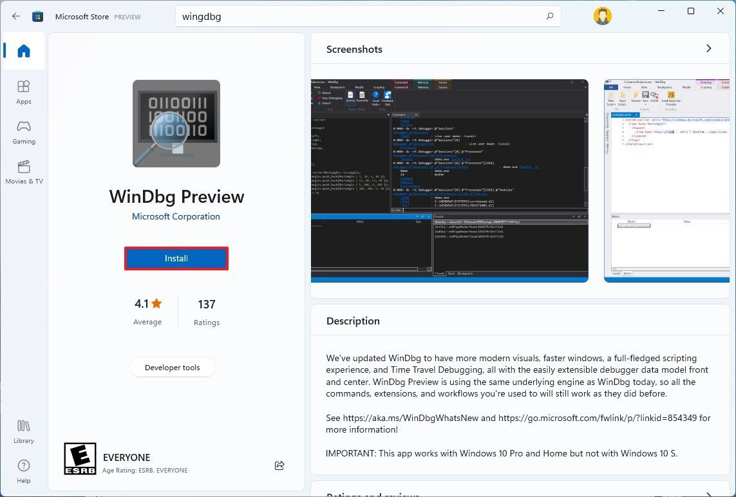Click the back arrow at top left
Viewport: 736px width, 497px height.
pos(15,16)
